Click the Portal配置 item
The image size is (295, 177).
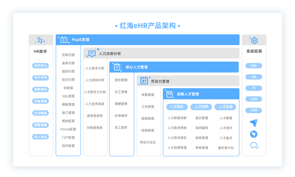coord(68,129)
